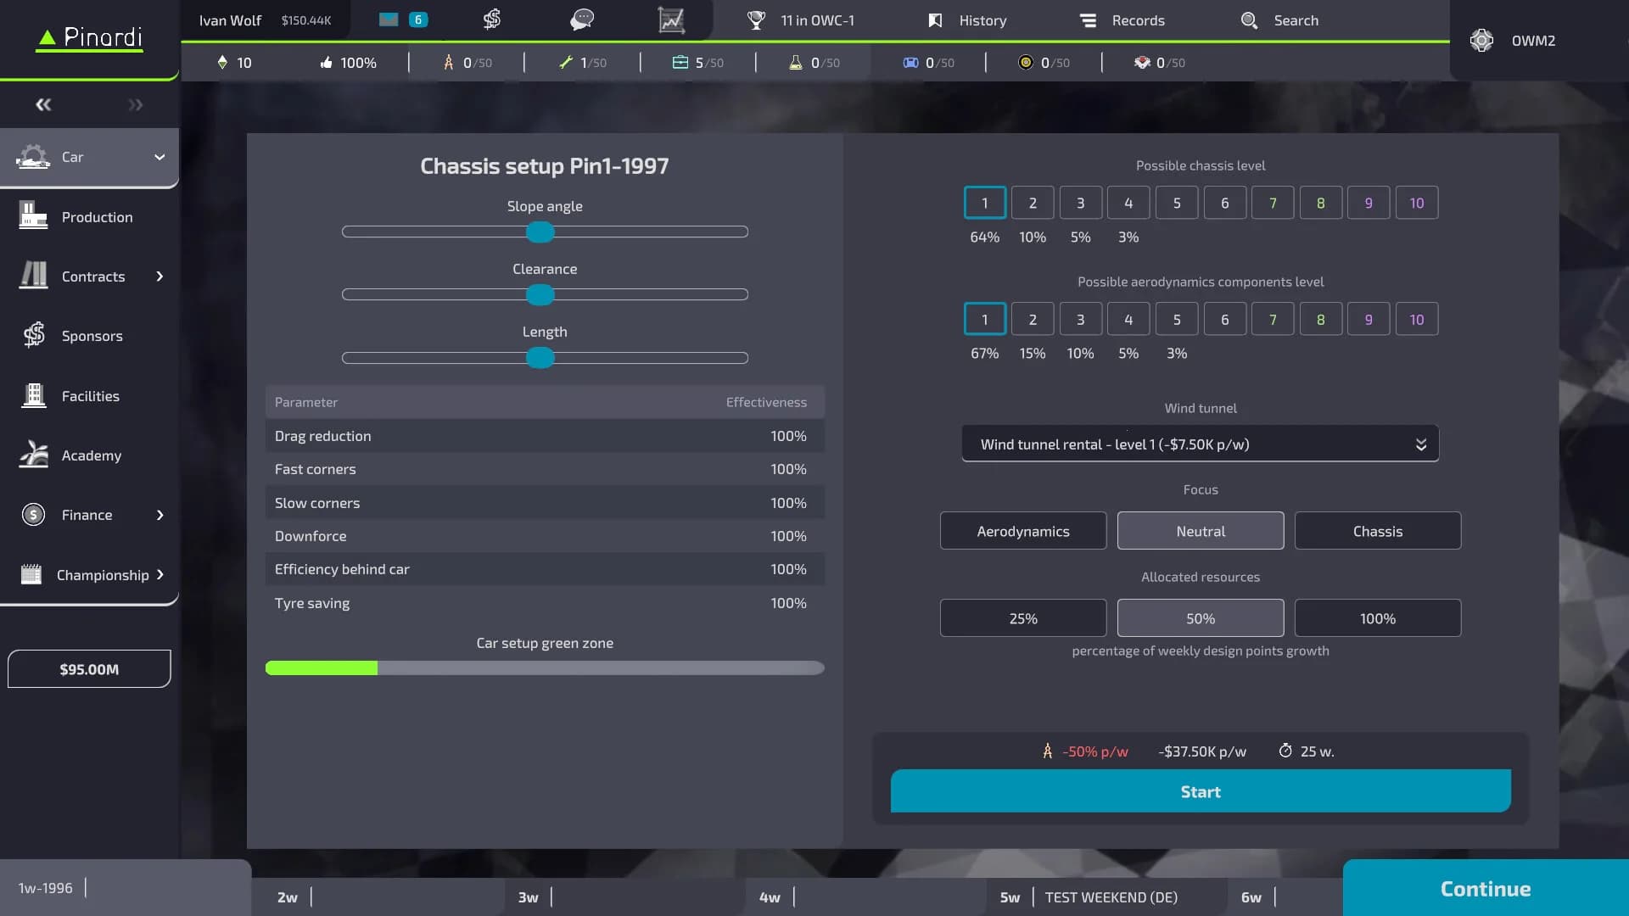Select aerodynamics components level 1

pyautogui.click(x=985, y=320)
